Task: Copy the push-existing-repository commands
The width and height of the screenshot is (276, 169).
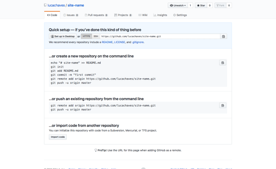Action: [x=222, y=106]
